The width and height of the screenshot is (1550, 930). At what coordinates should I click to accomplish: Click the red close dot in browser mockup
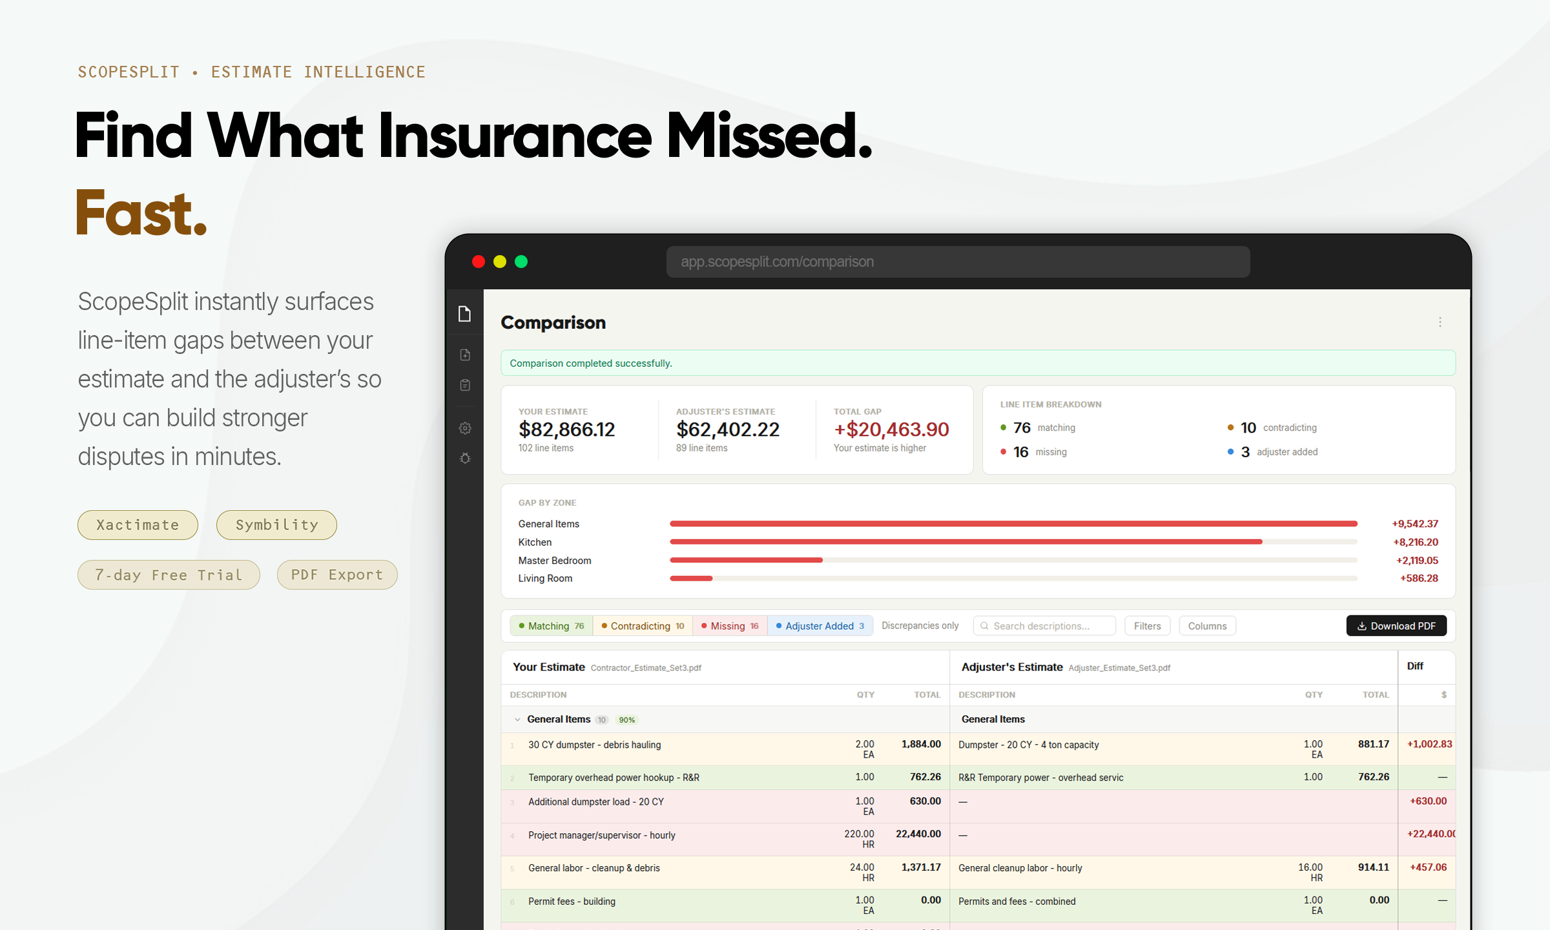(x=479, y=262)
